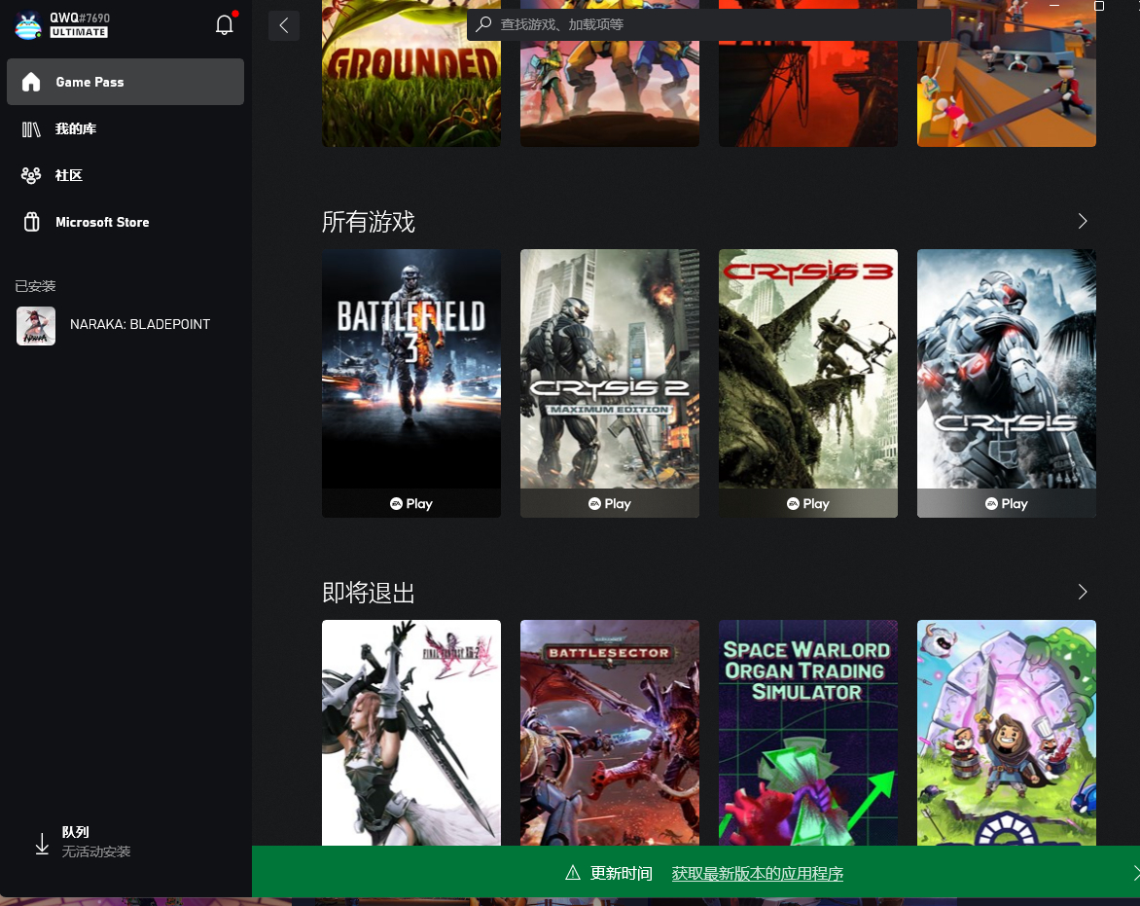Open NARAKA: BLADEPOINT installed entry
Image resolution: width=1140 pixels, height=906 pixels.
click(125, 325)
